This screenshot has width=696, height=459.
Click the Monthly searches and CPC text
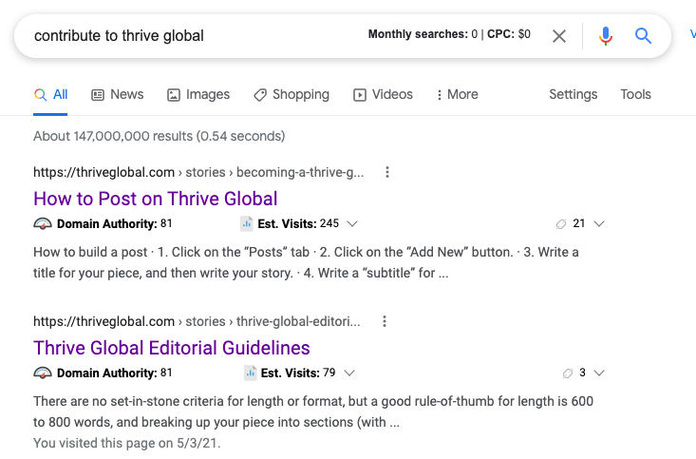(x=449, y=34)
